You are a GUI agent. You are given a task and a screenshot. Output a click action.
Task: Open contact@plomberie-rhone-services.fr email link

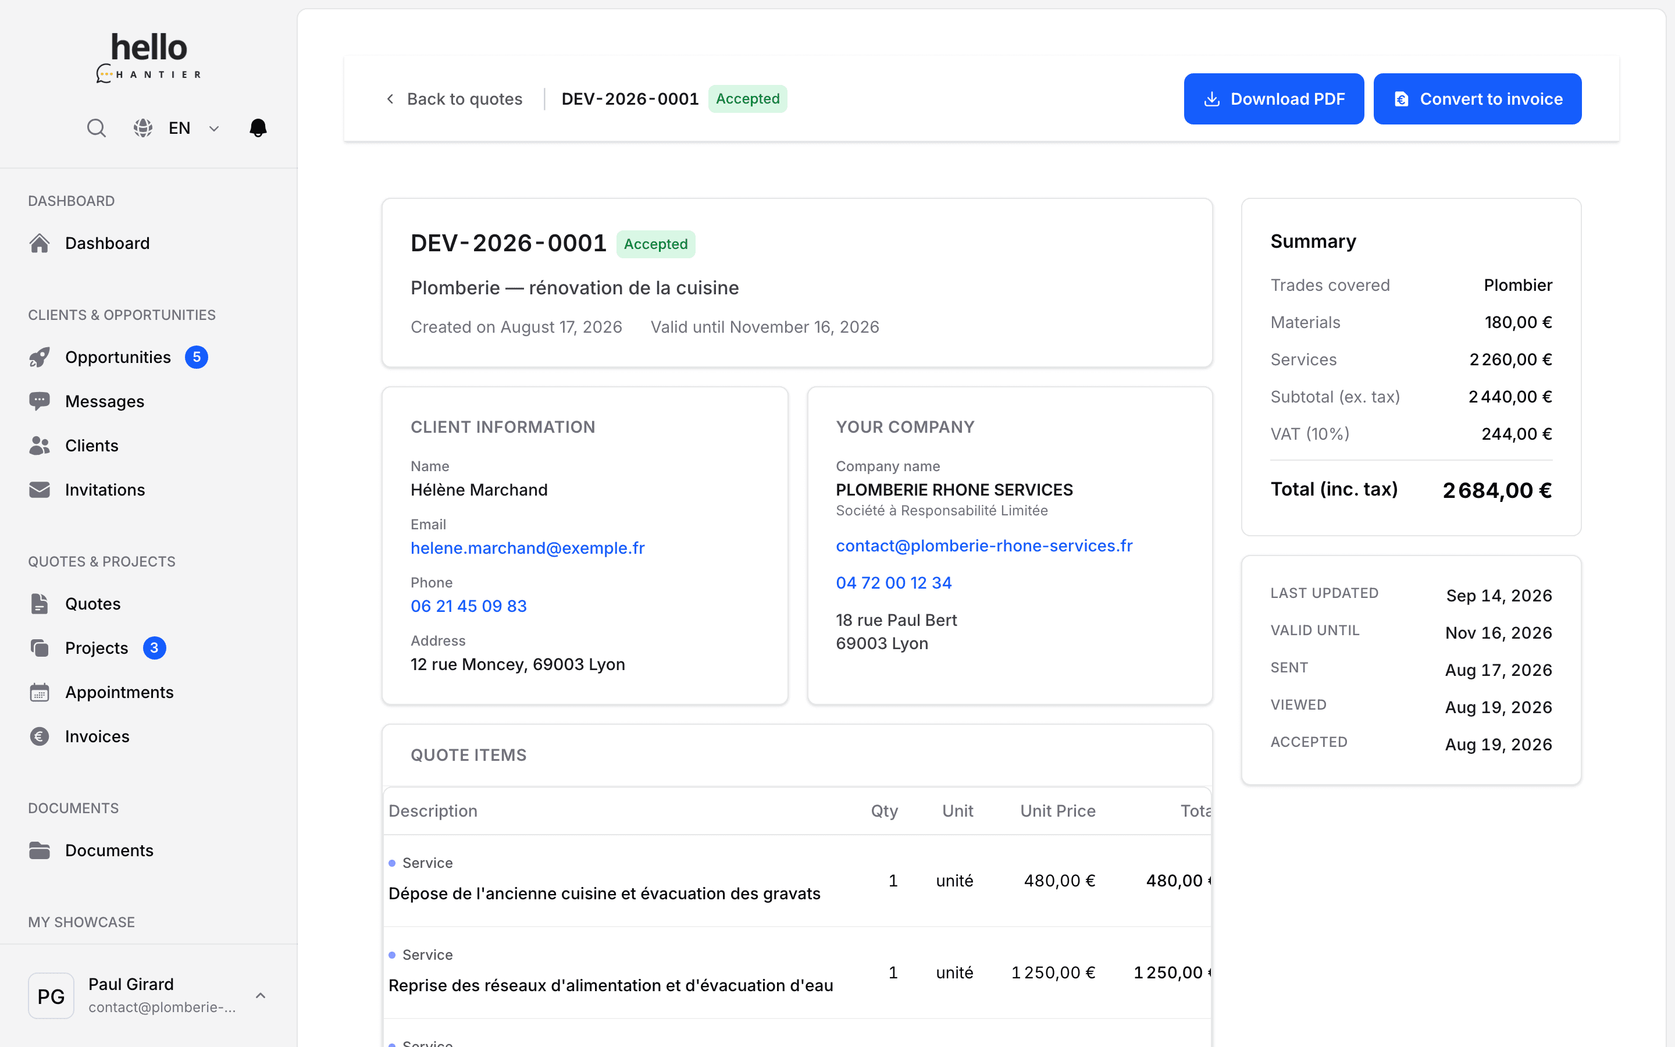pos(984,546)
